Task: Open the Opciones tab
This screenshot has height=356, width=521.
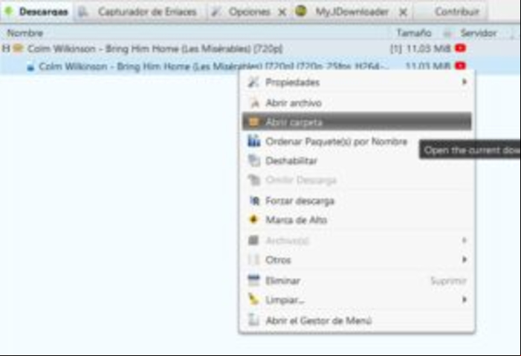Action: (250, 12)
